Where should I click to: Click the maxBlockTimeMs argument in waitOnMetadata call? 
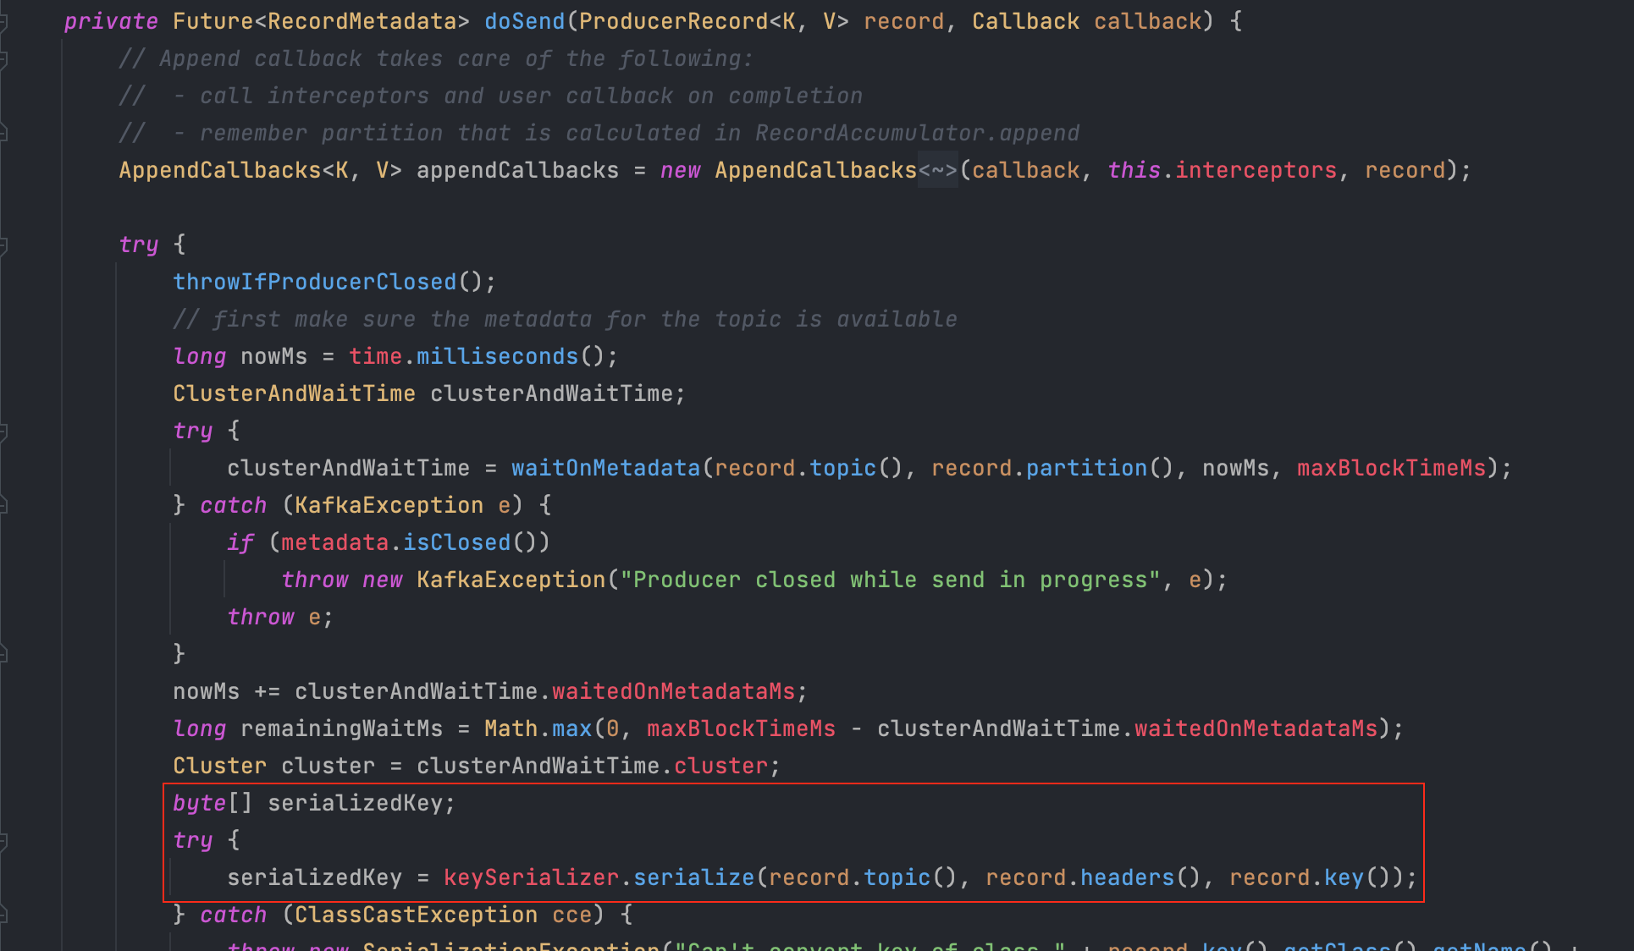tap(1391, 469)
